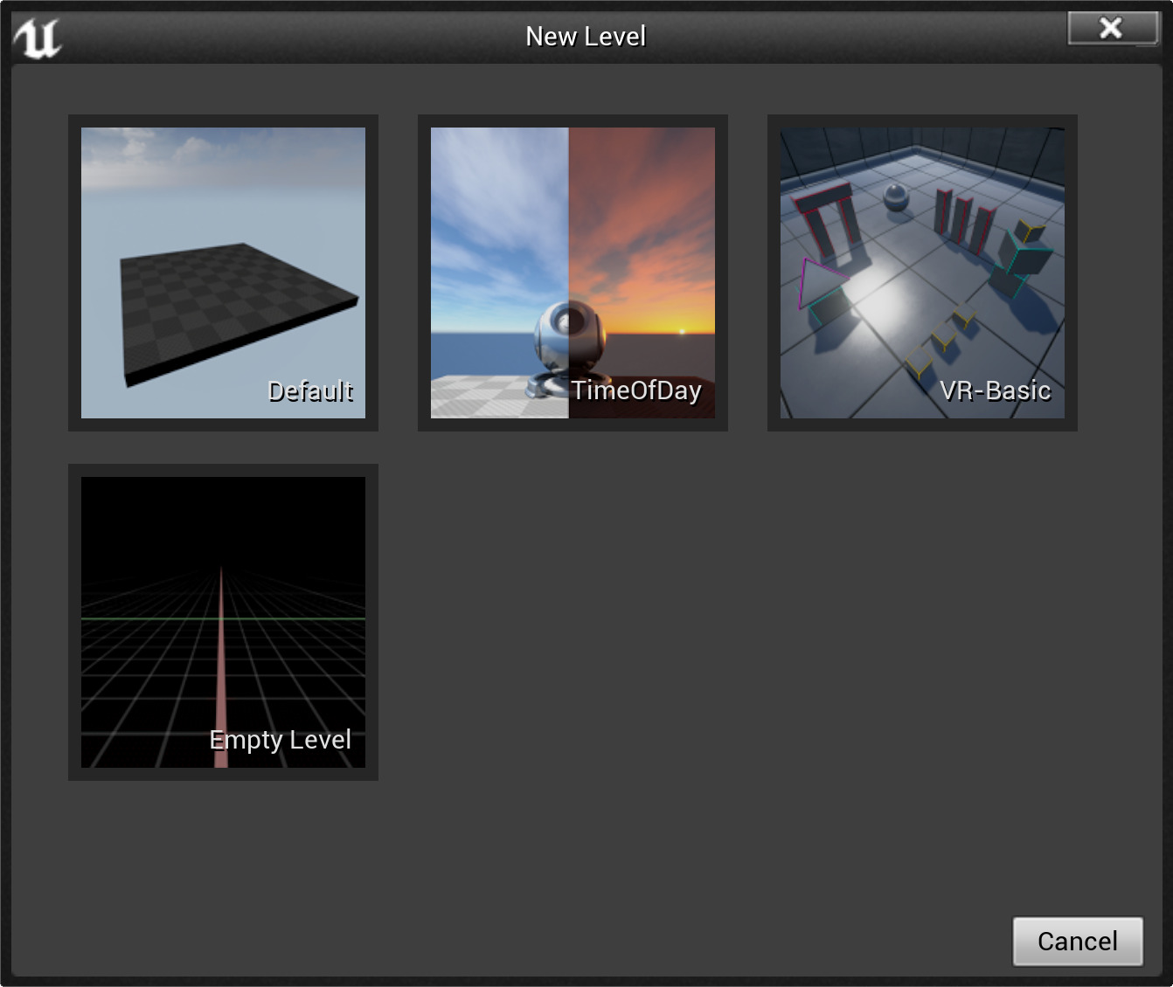Click the Unreal Engine logo icon
The image size is (1173, 987).
tap(37, 37)
